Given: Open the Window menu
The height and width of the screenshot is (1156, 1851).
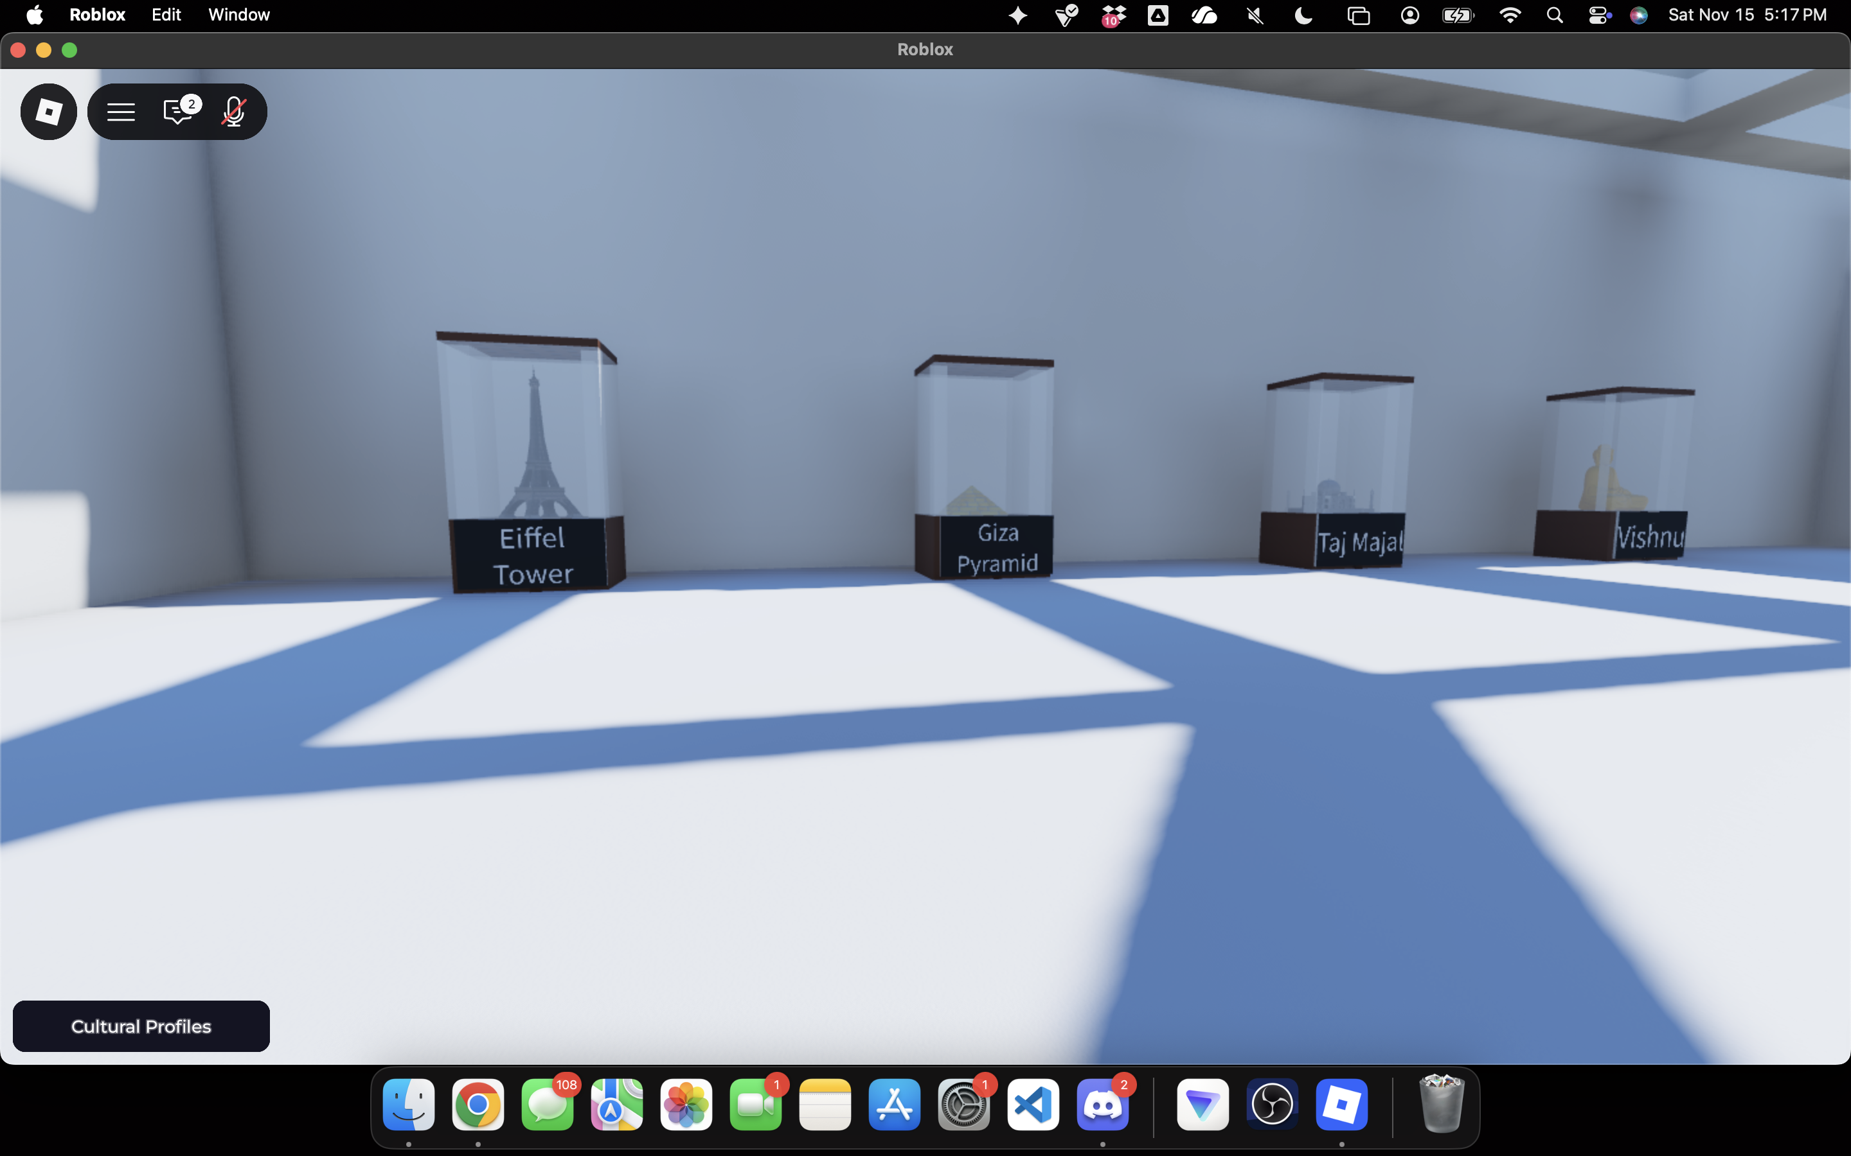Looking at the screenshot, I should tap(238, 15).
